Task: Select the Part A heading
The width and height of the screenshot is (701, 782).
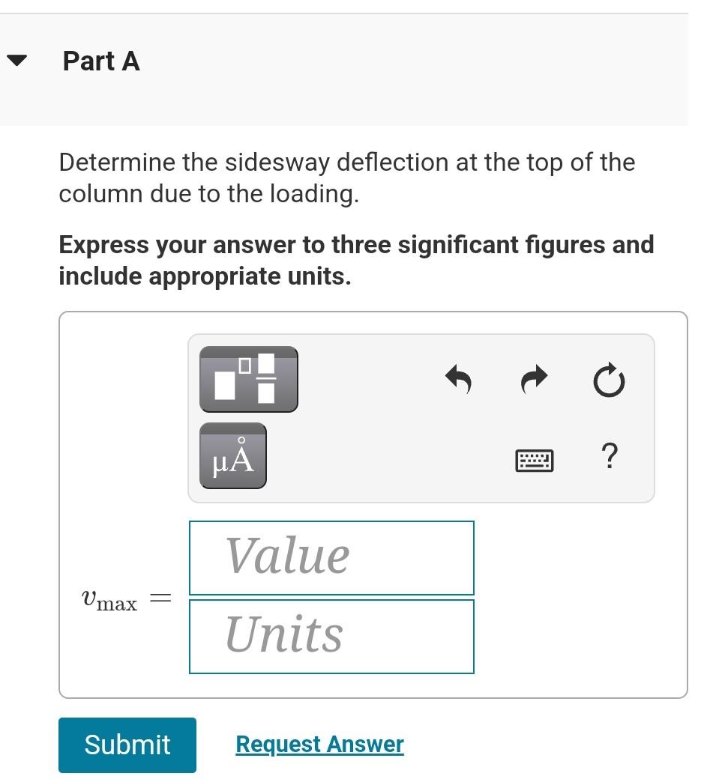Action: point(101,62)
